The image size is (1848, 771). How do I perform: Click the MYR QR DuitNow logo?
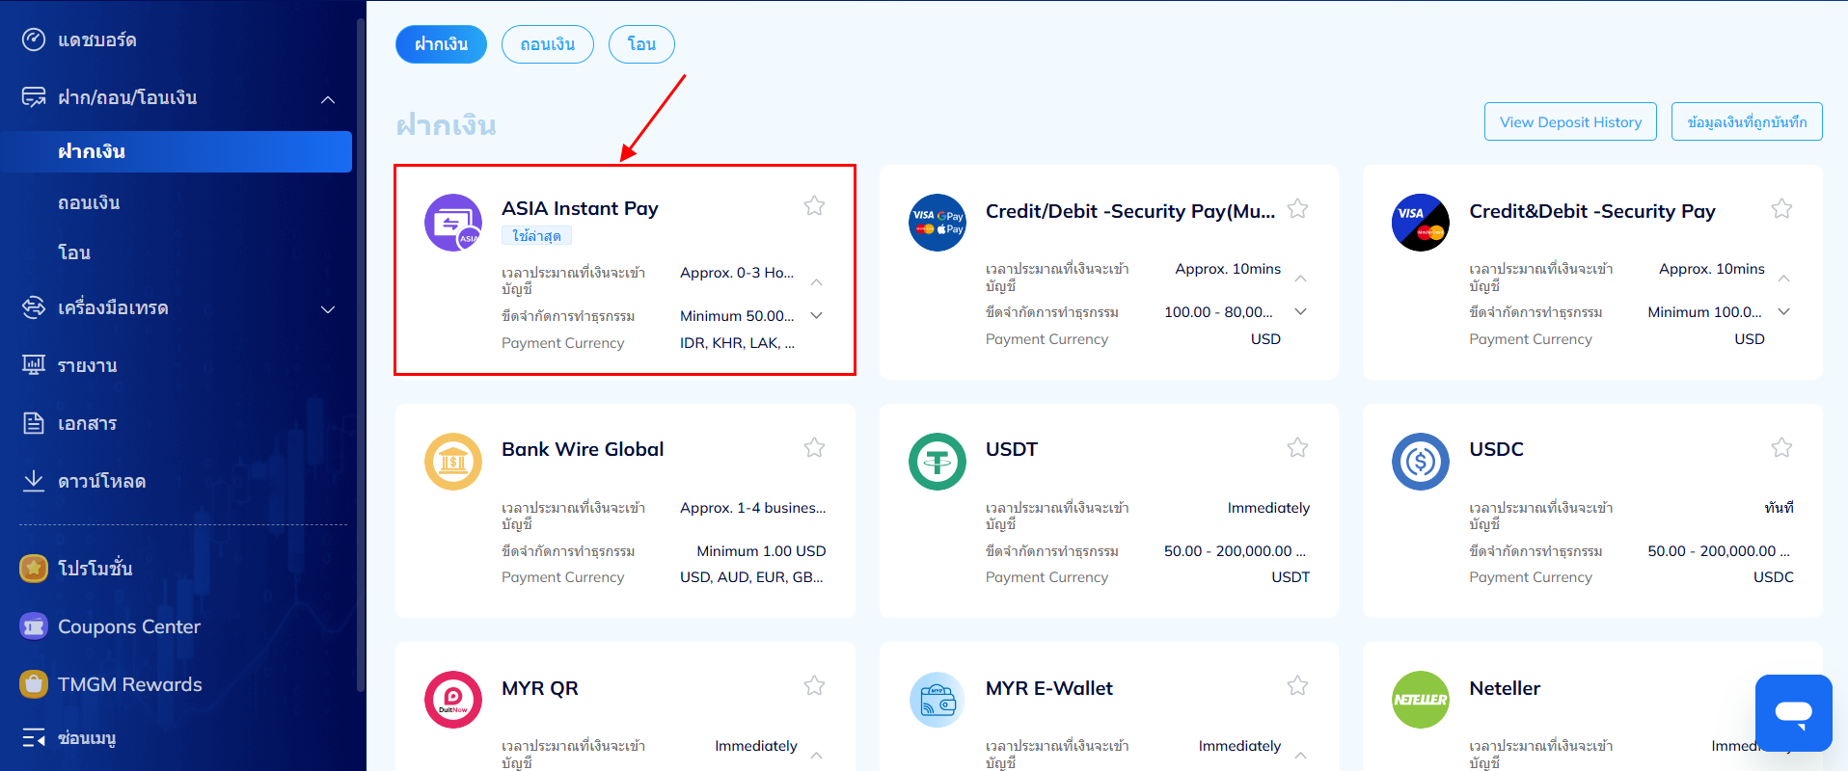[453, 700]
